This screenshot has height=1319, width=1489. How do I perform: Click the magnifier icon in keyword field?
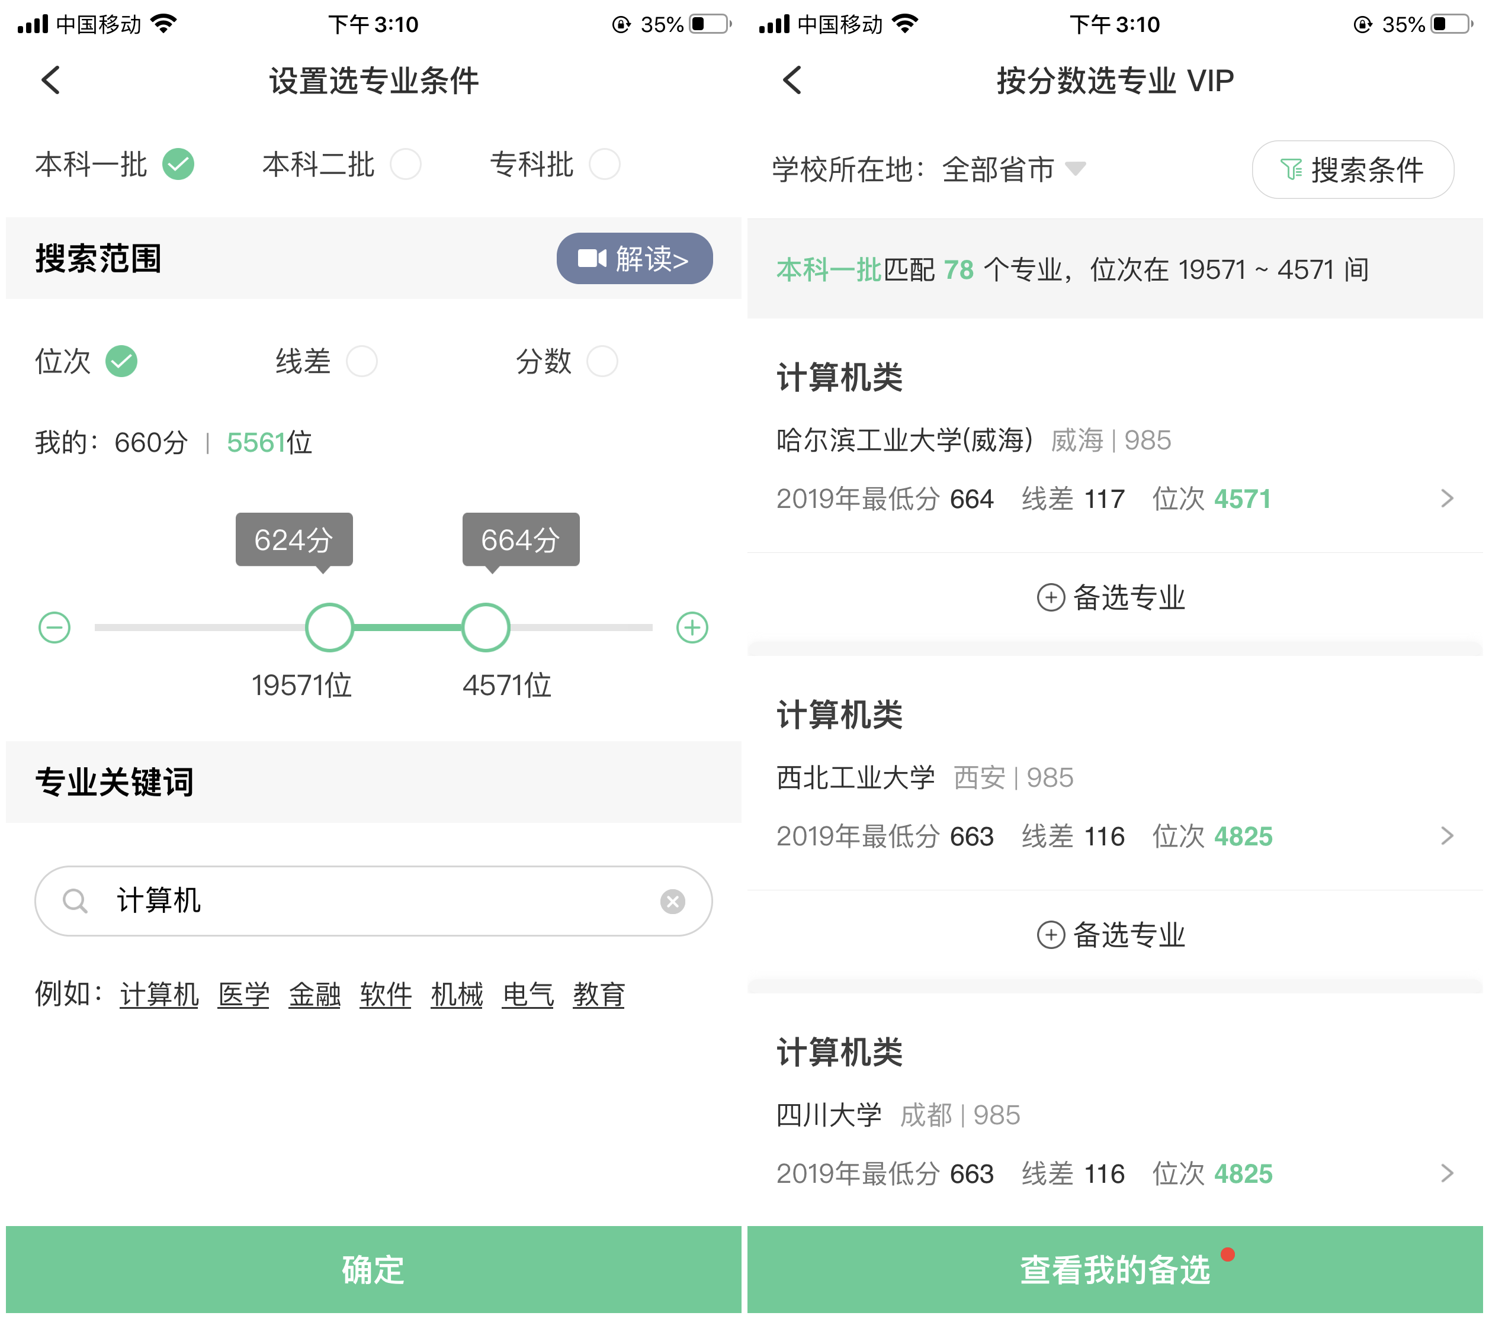click(x=75, y=901)
